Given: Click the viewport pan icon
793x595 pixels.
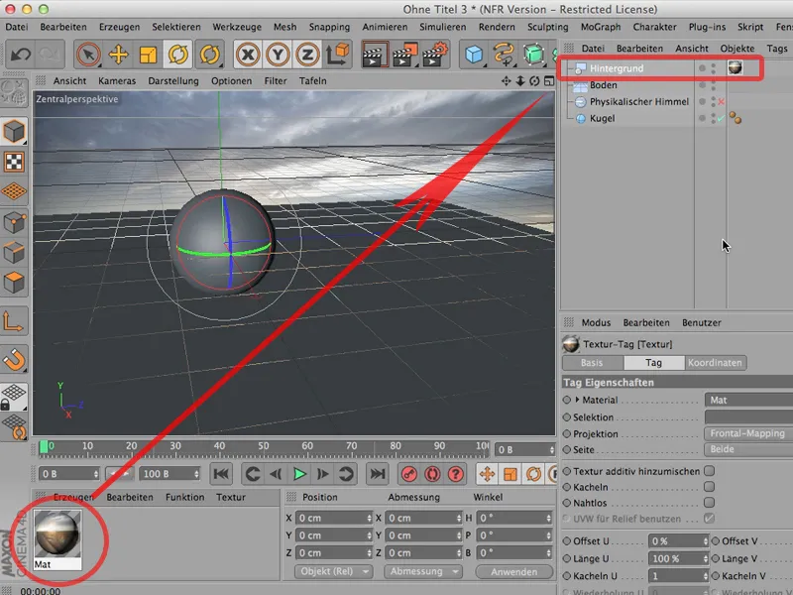Looking at the screenshot, I should tap(506, 81).
